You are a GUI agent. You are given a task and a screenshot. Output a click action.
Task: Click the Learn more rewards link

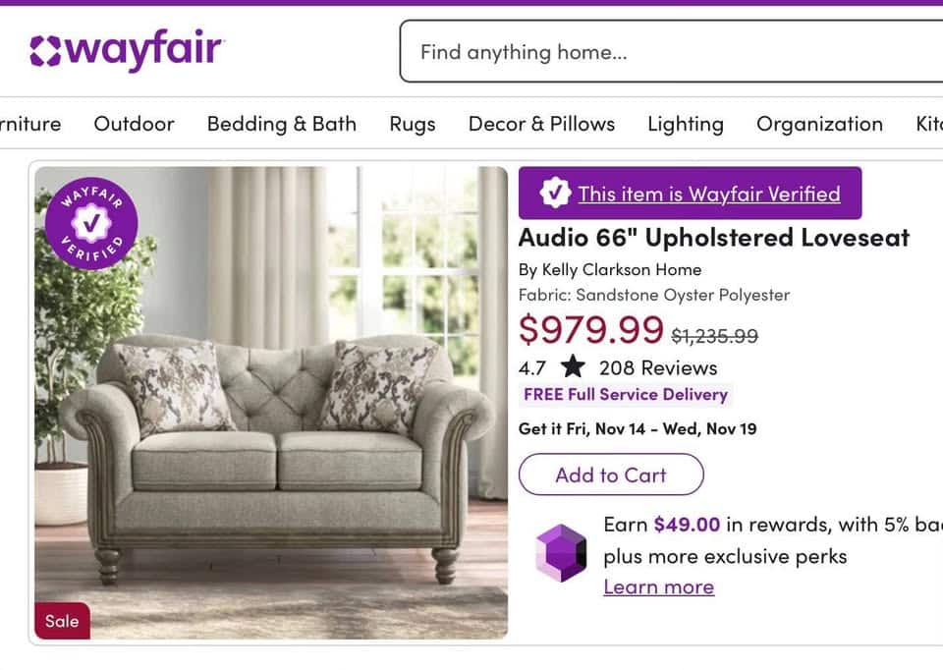[x=659, y=586]
